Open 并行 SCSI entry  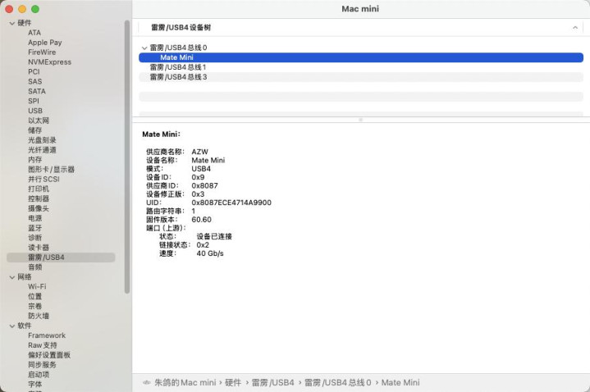pos(43,180)
